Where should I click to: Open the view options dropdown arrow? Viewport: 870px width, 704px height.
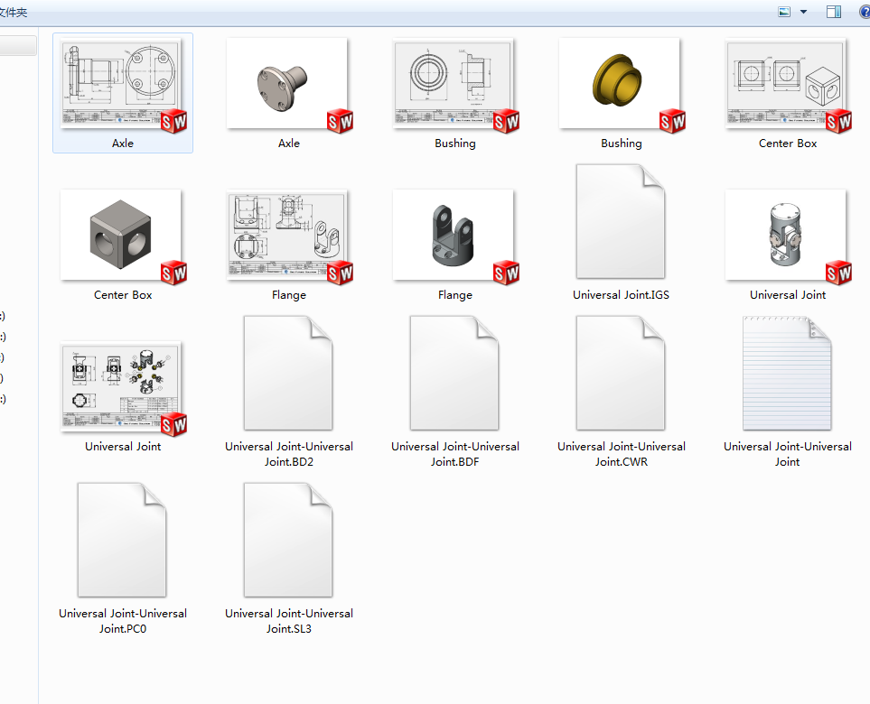coord(803,12)
